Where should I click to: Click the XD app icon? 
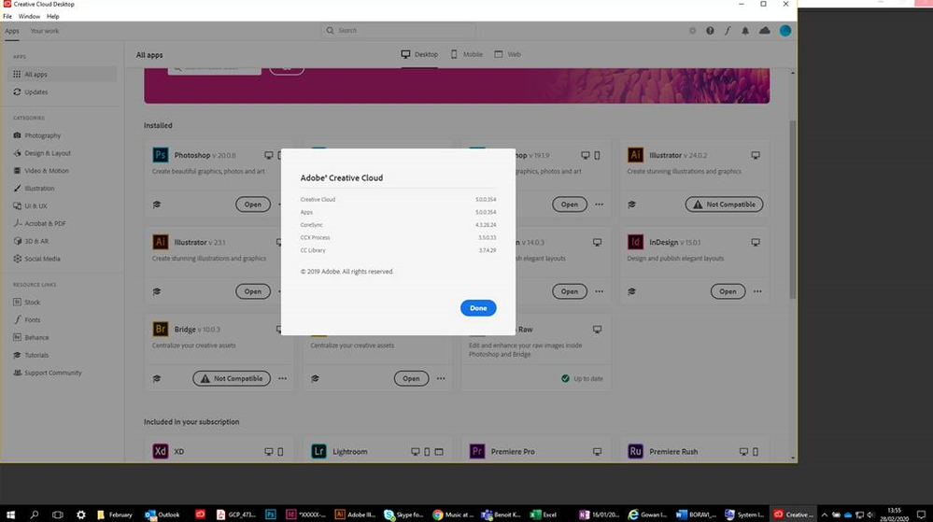coord(160,451)
